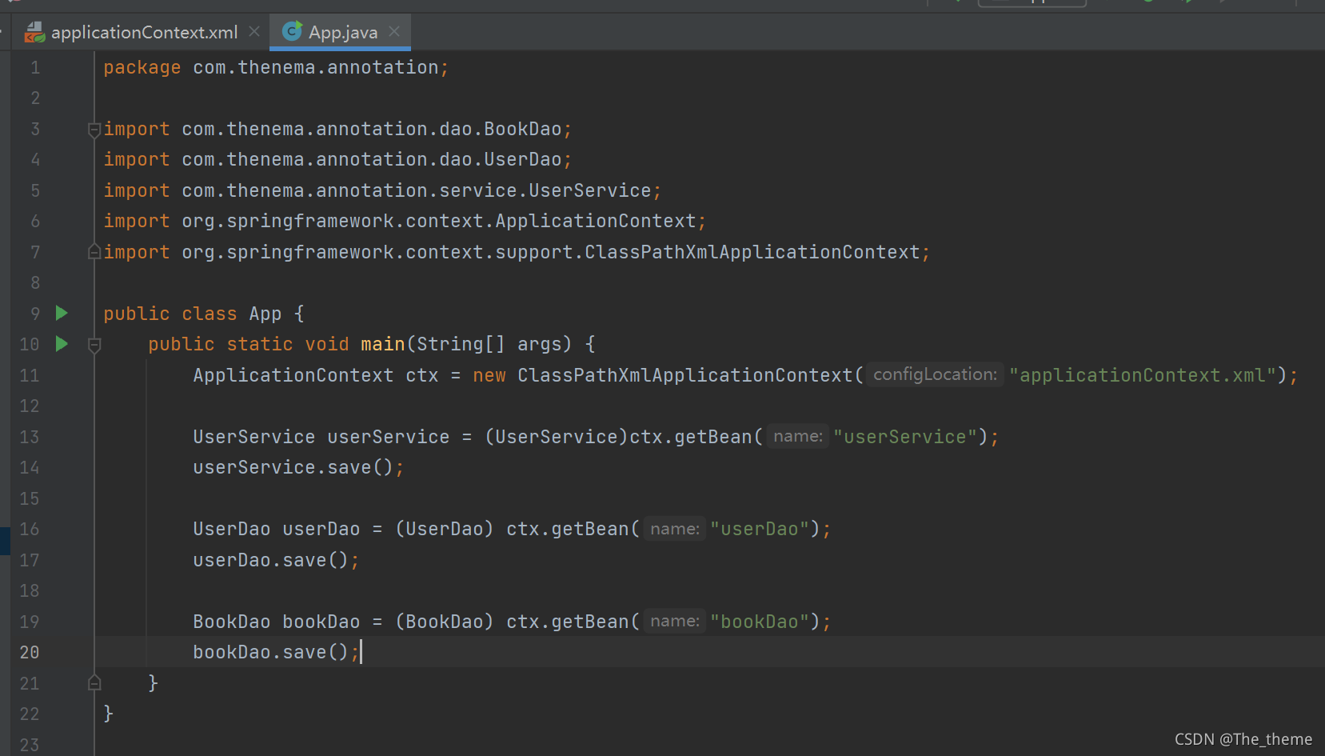Click bookDao.save() on line 20
This screenshot has height=756, width=1325.
pyautogui.click(x=271, y=653)
